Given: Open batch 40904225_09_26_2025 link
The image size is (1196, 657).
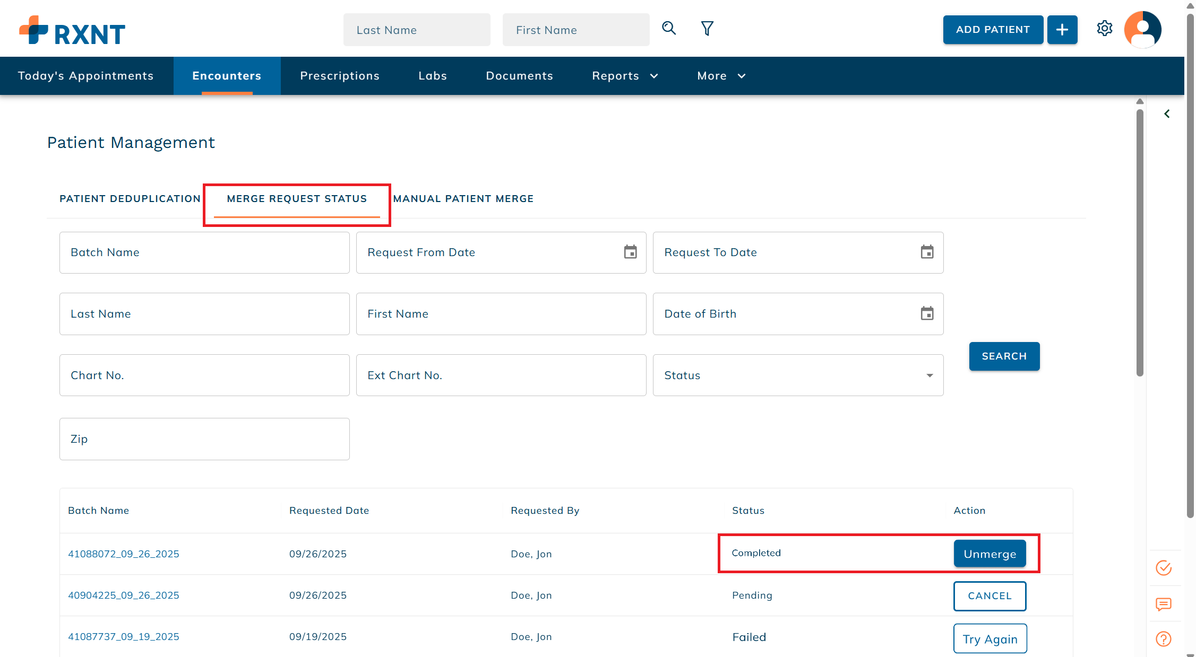Looking at the screenshot, I should (x=124, y=595).
